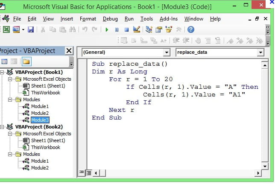Open the Add-Ins menu
This screenshot has height=184, width=275.
click(x=169, y=19)
